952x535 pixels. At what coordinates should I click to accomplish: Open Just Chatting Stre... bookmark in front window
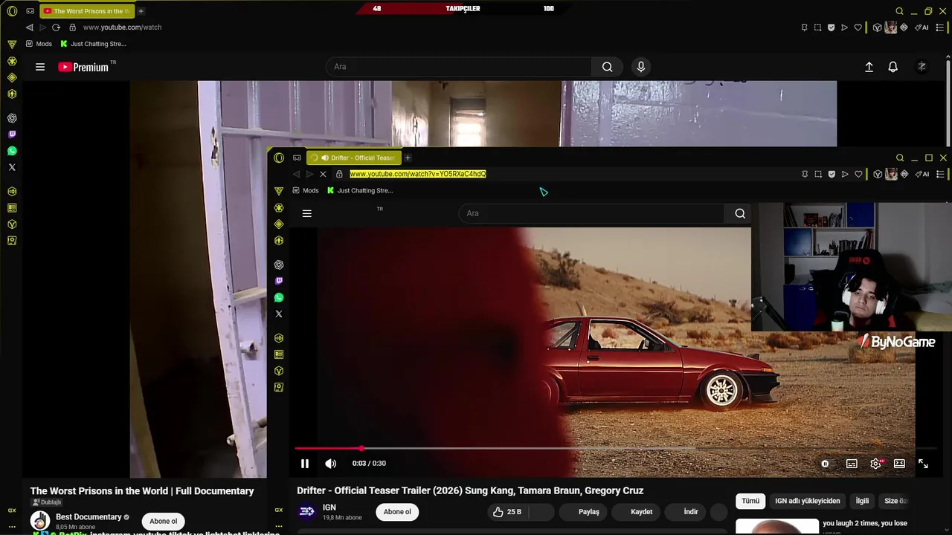tap(360, 190)
